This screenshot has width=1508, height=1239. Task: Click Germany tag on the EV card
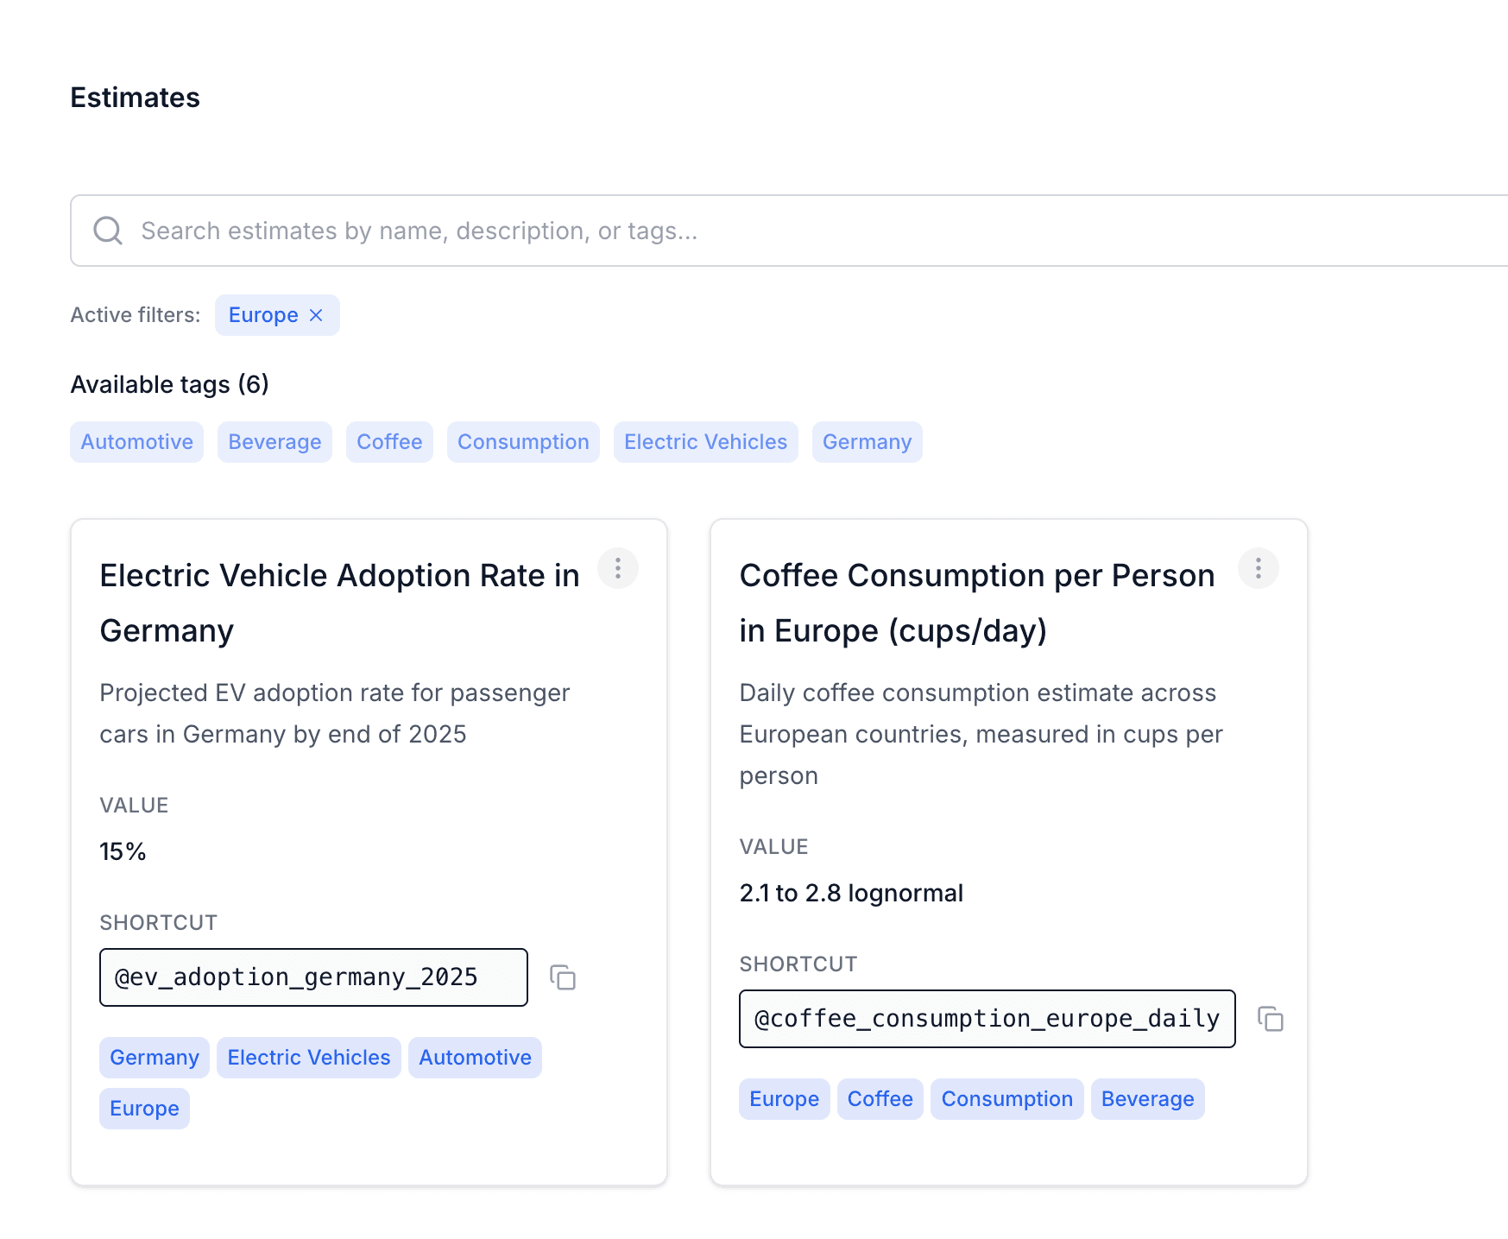pos(155,1058)
